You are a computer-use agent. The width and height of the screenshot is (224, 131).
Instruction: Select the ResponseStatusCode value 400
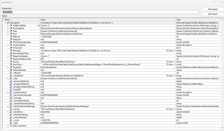point(42,59)
